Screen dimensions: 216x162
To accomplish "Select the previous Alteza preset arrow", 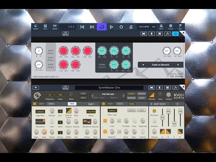I will (143, 65).
